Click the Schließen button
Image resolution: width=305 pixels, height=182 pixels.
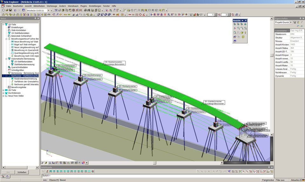point(22,172)
